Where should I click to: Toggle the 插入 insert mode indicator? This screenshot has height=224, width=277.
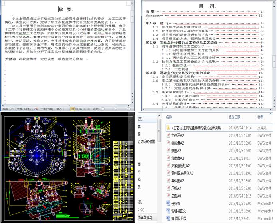(x=59, y=109)
